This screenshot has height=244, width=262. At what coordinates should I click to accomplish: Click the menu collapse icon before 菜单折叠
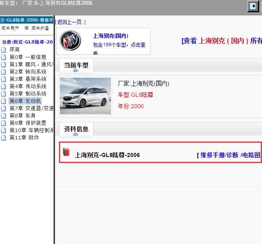coord(26,28)
